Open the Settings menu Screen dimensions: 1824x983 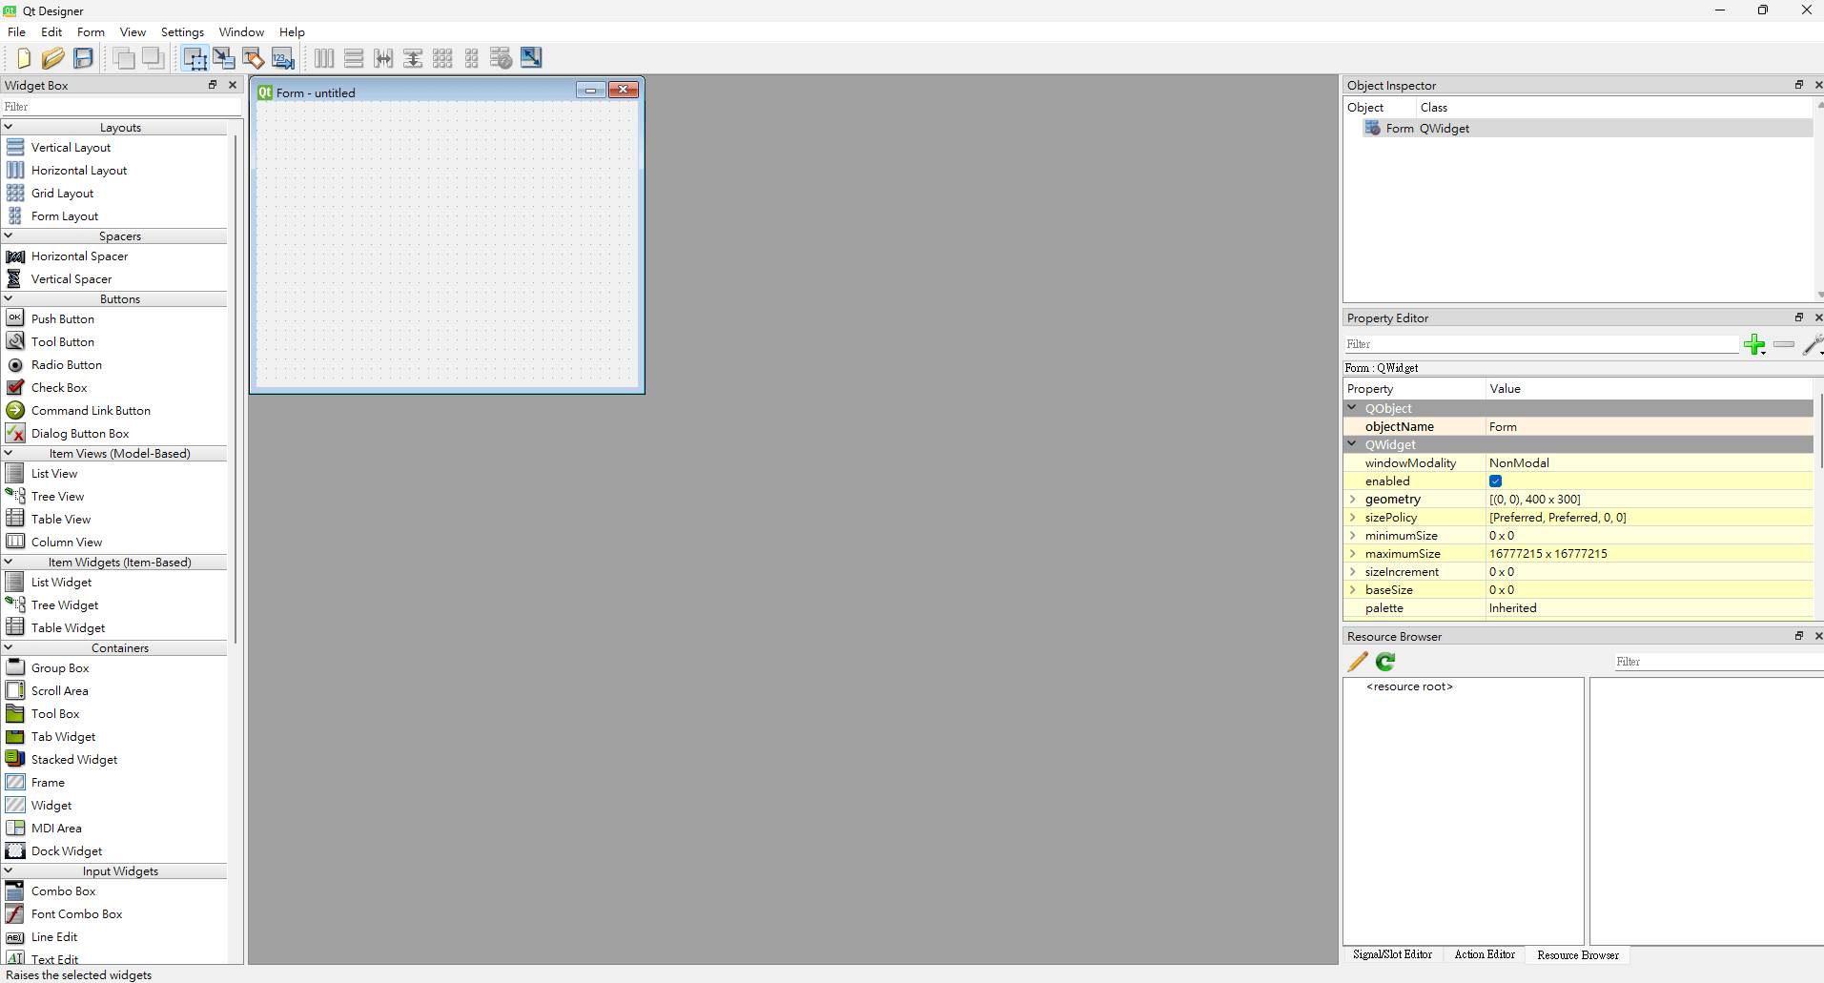click(x=182, y=32)
